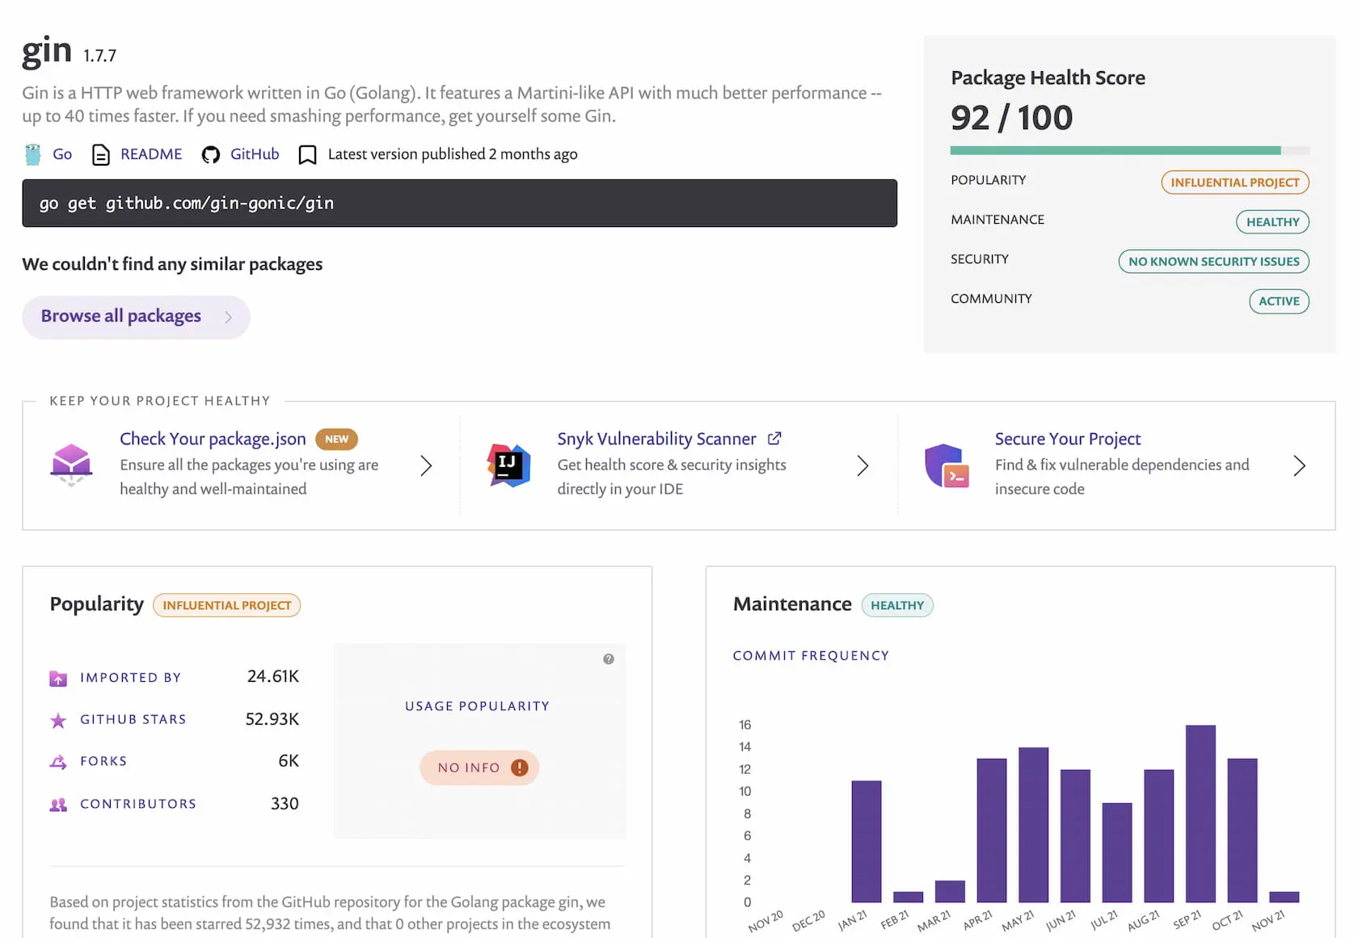Expand the Snyk Vulnerability Scanner chevron

pos(862,465)
